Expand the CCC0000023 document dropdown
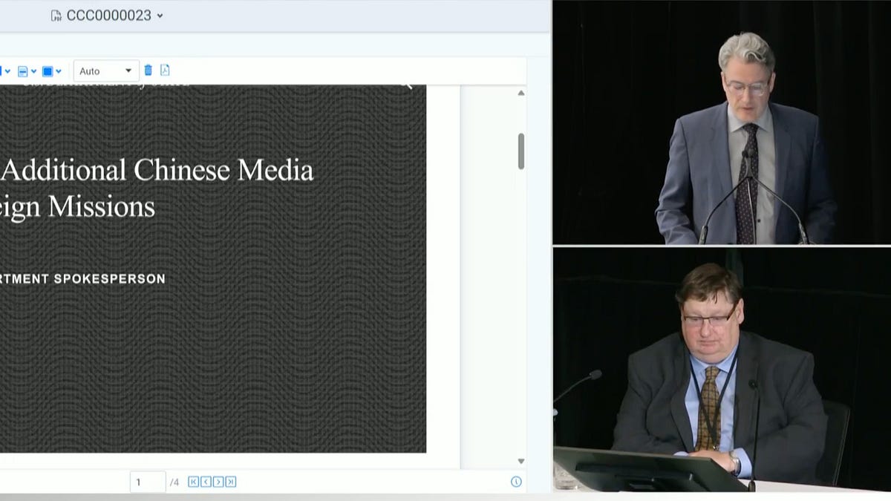 (x=160, y=16)
